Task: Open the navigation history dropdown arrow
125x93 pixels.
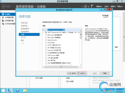Action: (11, 6)
